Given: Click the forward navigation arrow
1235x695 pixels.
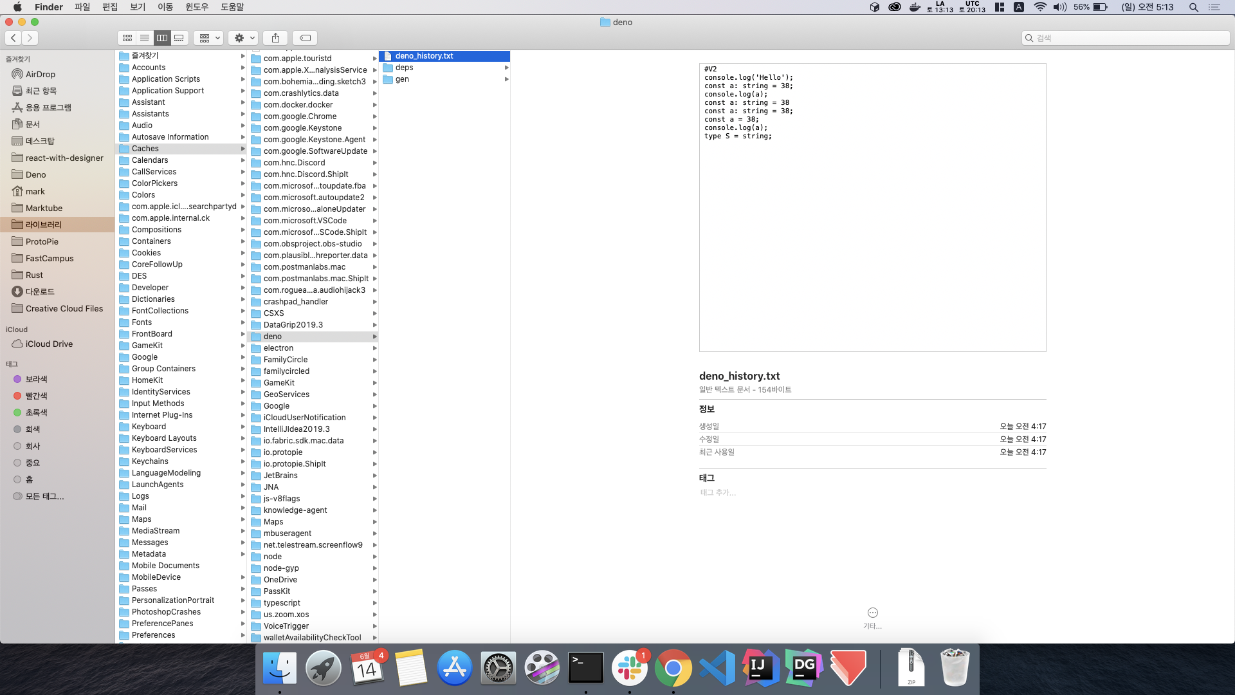Looking at the screenshot, I should (x=30, y=38).
